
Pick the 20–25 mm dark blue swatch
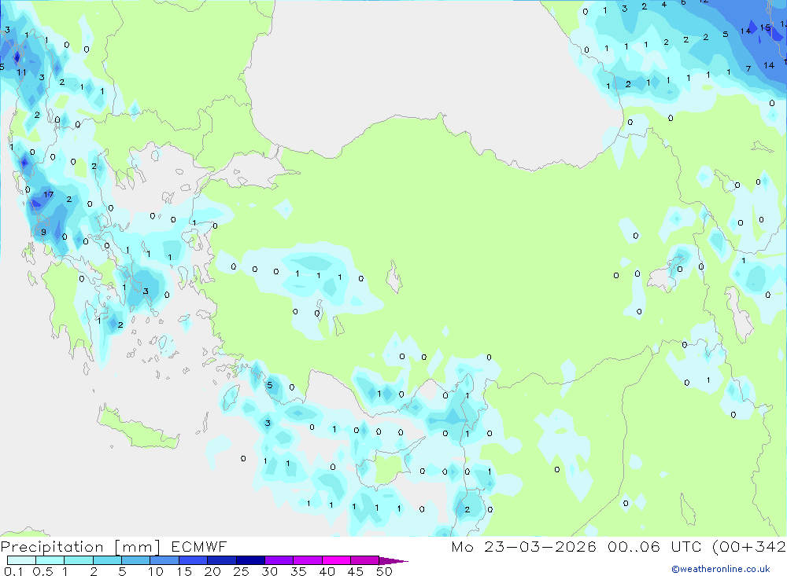[221, 560]
